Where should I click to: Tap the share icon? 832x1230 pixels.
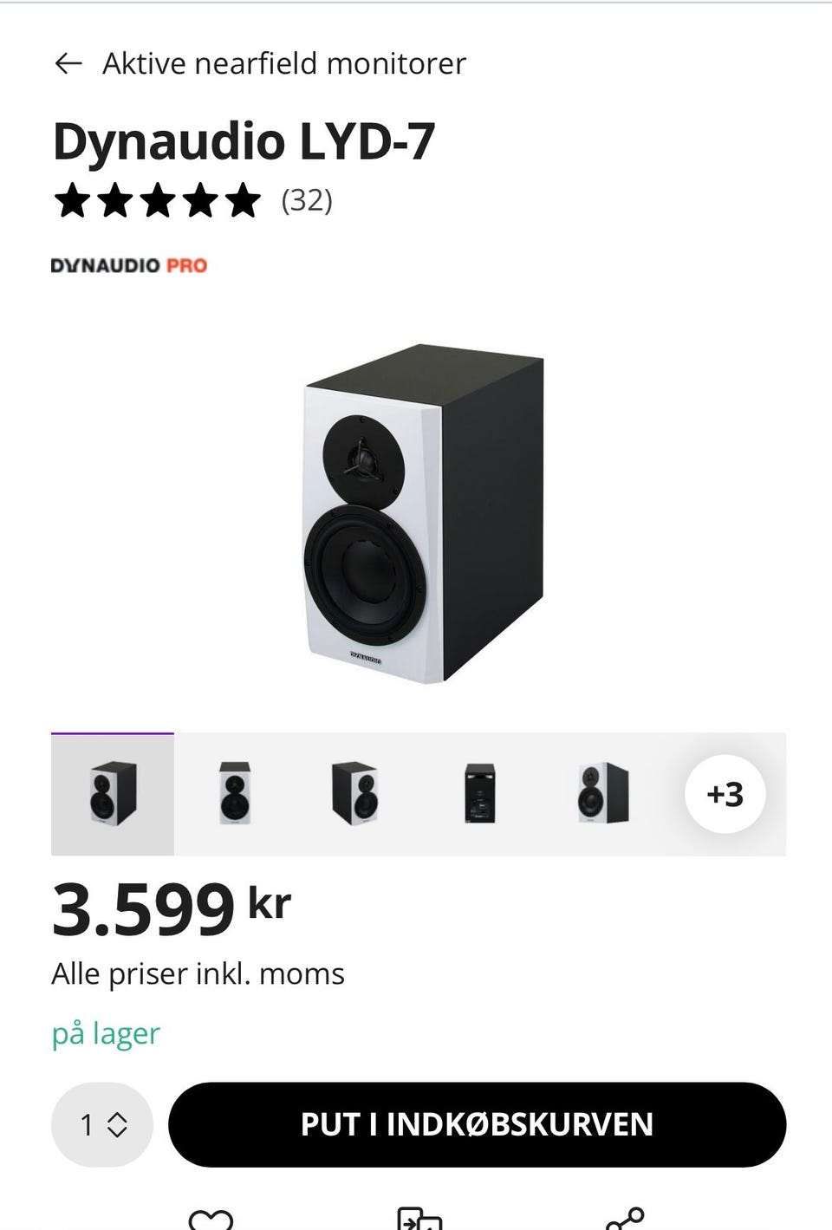click(x=625, y=1220)
